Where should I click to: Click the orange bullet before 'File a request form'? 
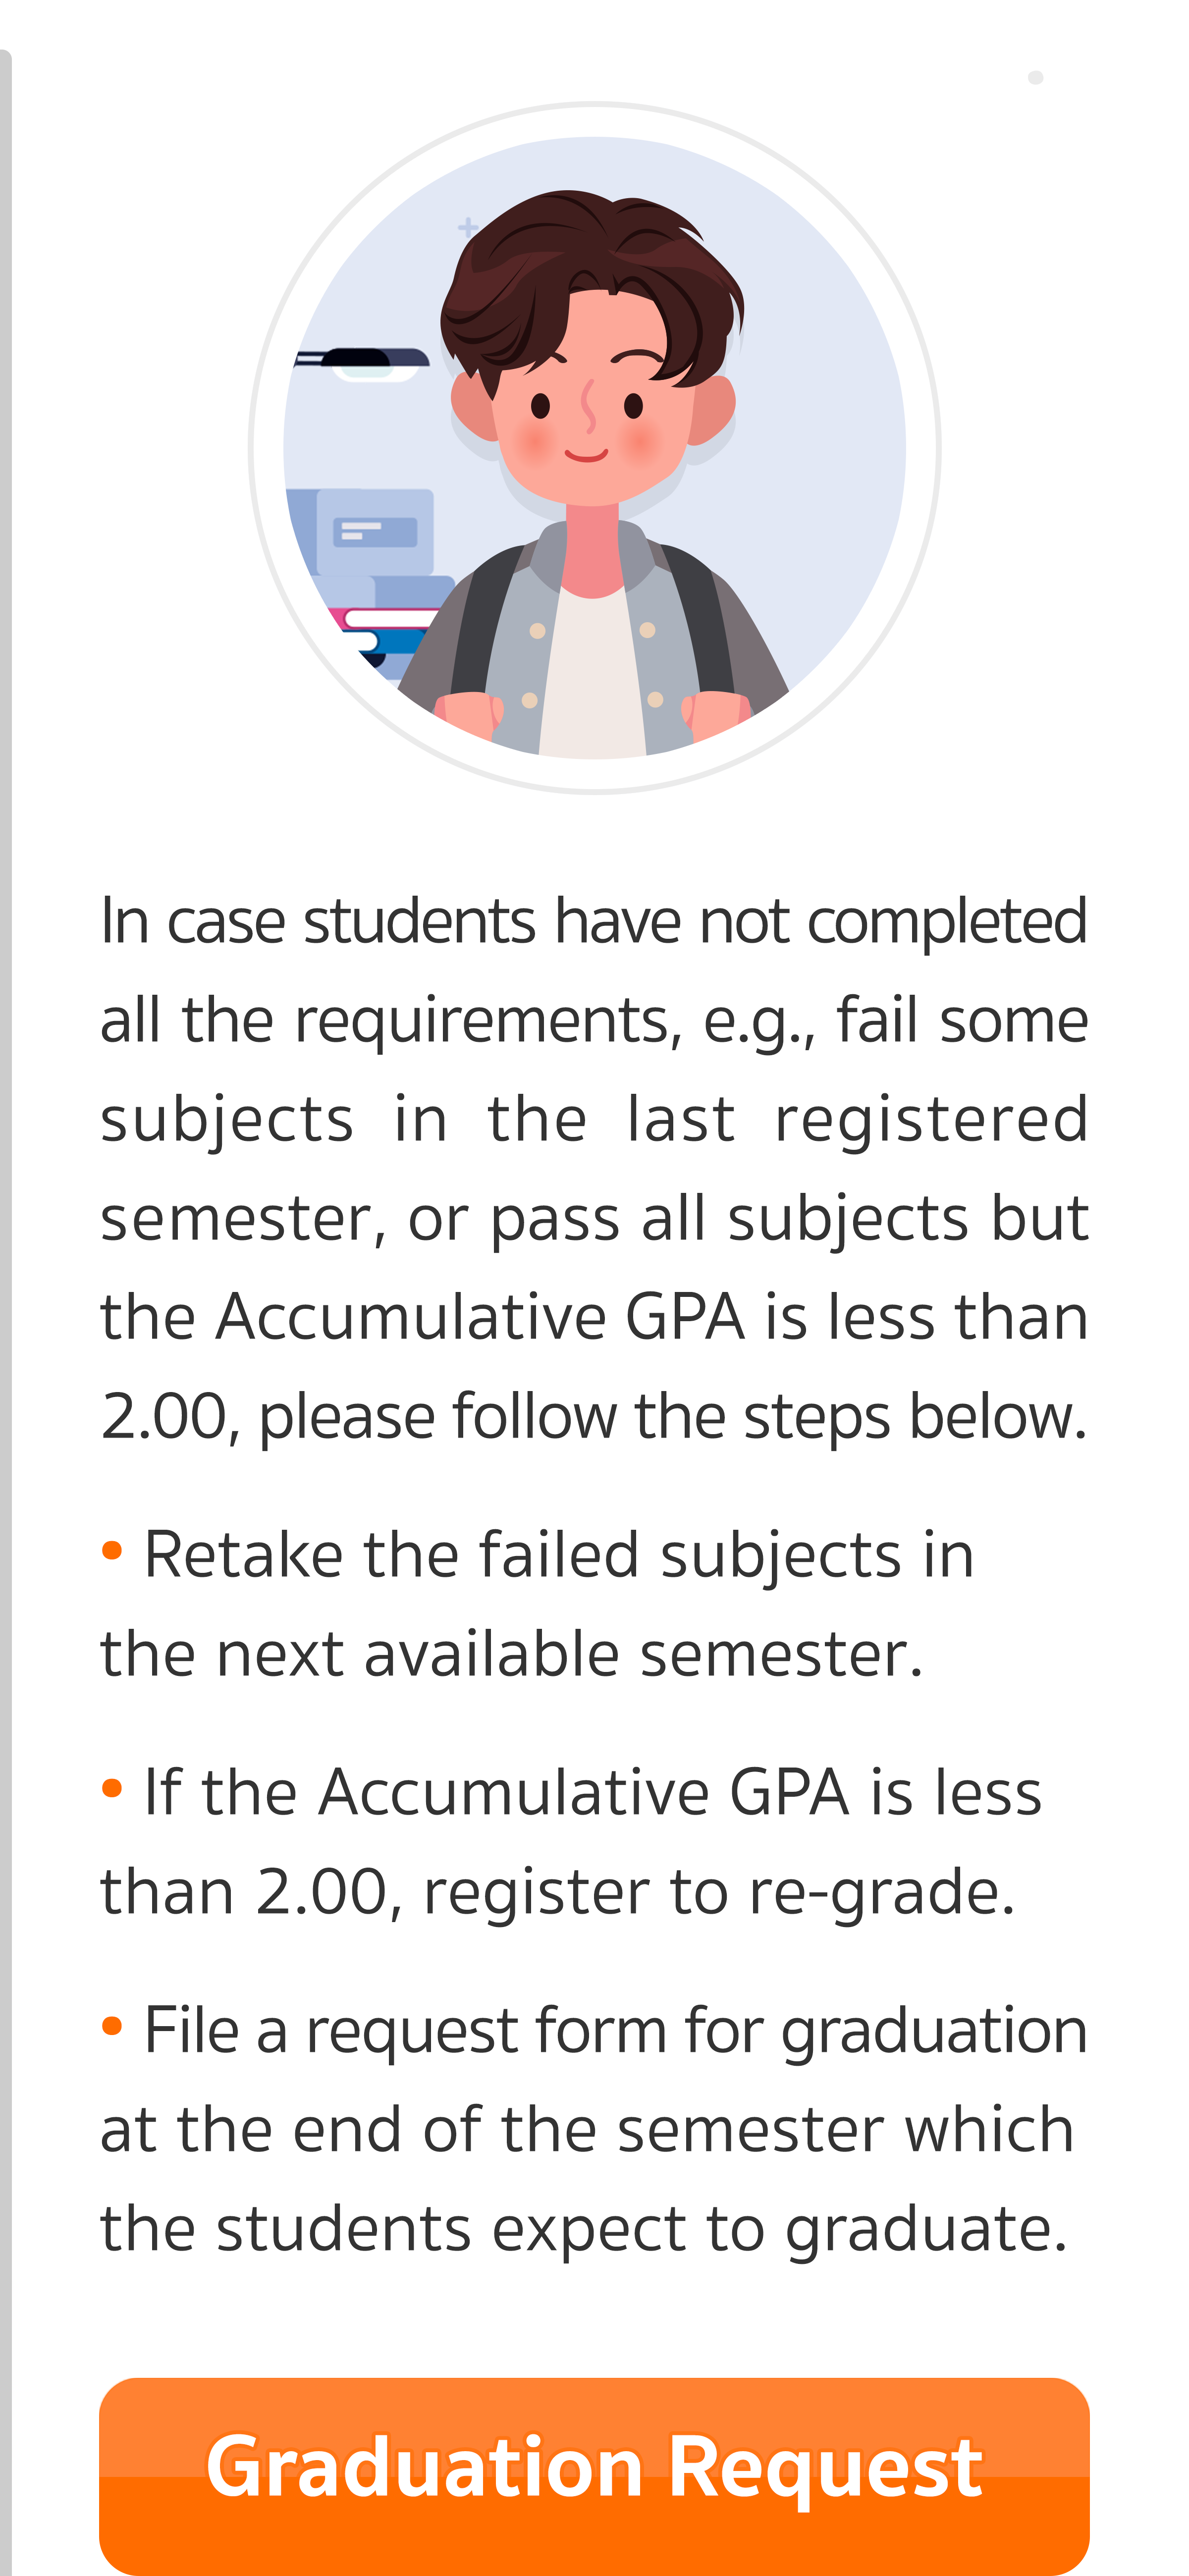(112, 2026)
